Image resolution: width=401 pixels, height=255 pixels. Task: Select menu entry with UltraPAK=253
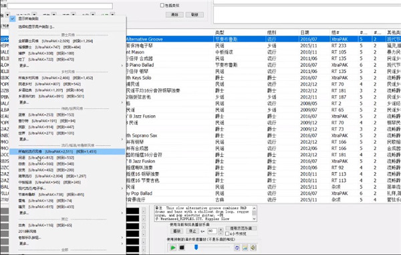(x=68, y=114)
